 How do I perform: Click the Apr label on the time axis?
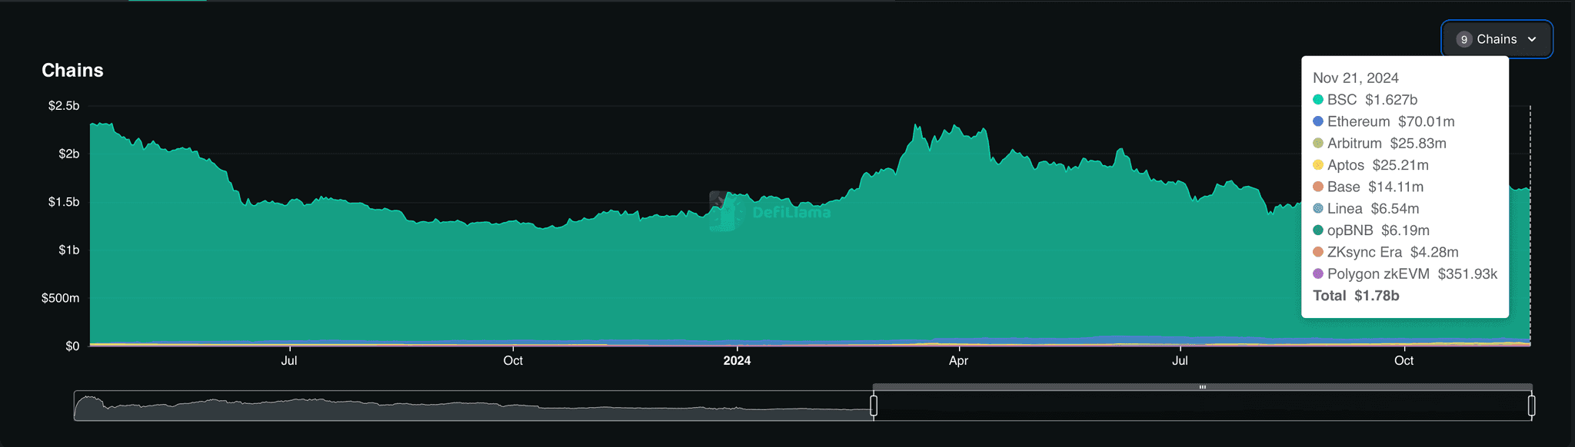958,361
